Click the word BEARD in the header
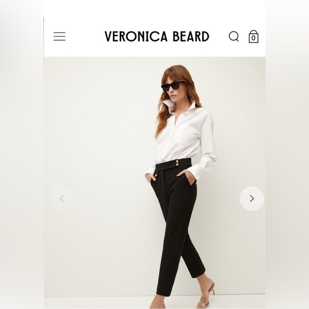The height and width of the screenshot is (309, 309). click(191, 36)
